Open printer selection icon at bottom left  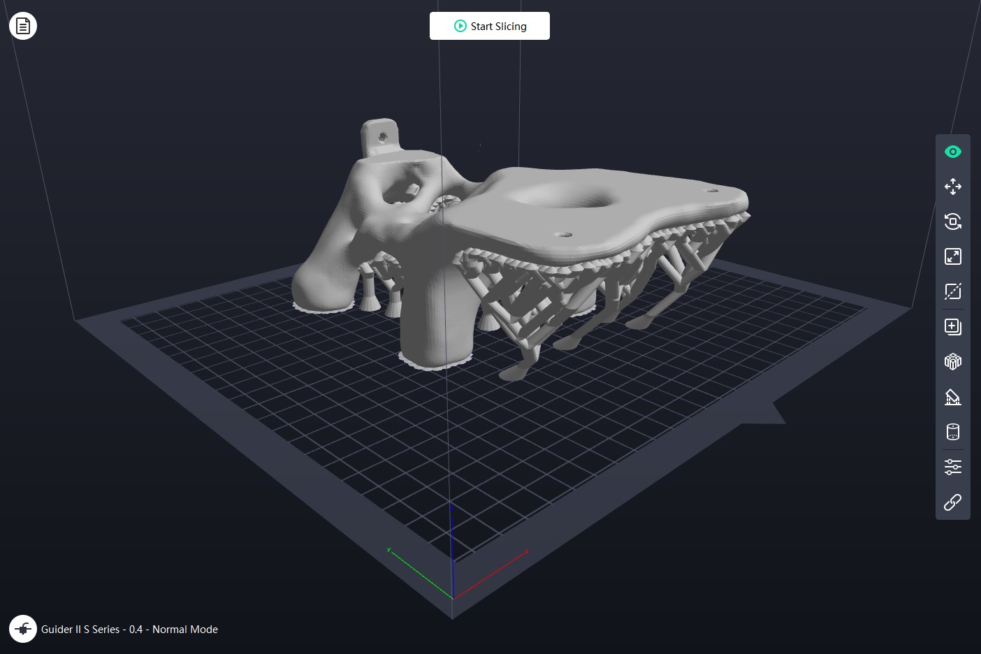(23, 629)
